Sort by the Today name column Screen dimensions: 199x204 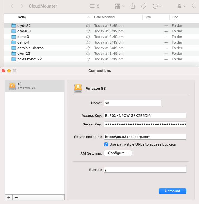[x=22, y=17]
